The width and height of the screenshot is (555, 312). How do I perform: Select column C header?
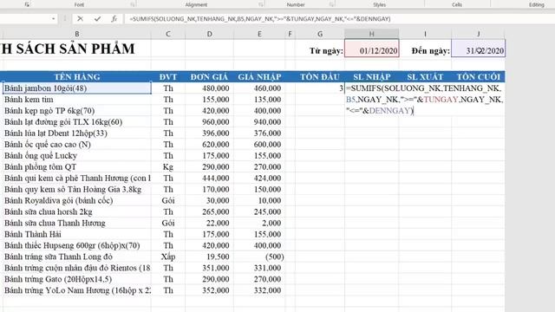pyautogui.click(x=168, y=34)
